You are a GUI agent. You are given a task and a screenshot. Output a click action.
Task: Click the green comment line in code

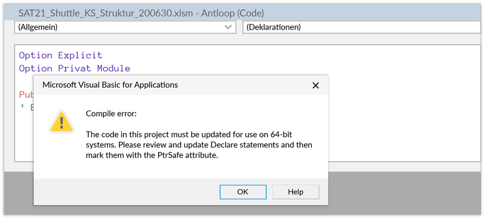[x=27, y=108]
